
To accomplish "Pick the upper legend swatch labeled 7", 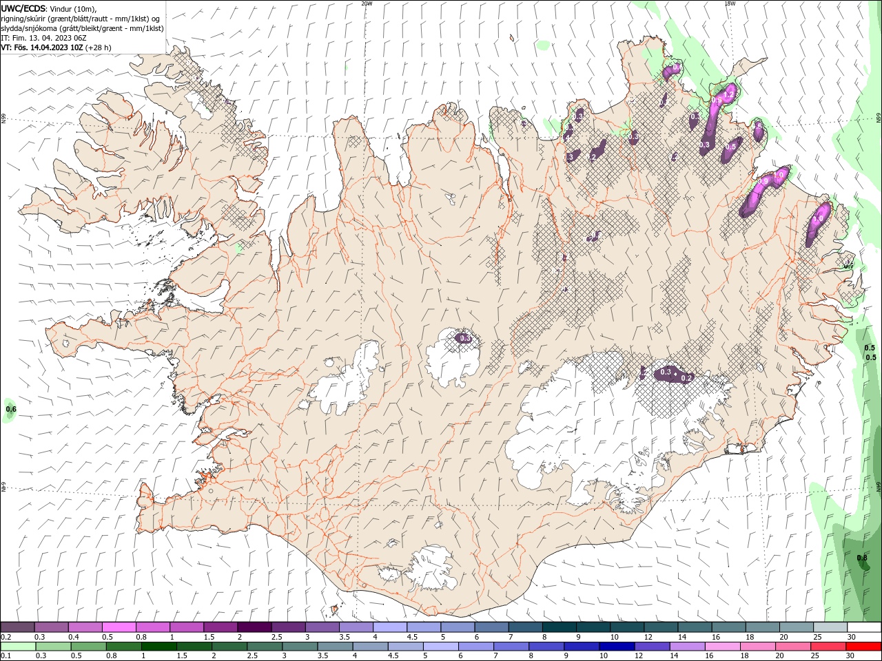I will [x=526, y=627].
